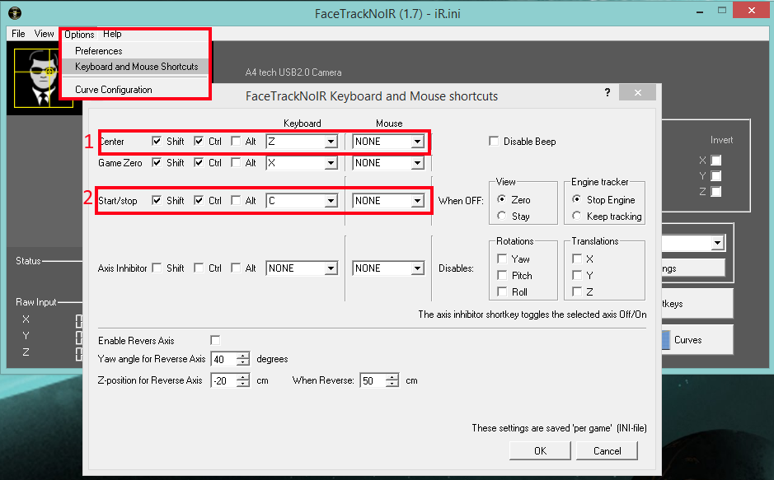This screenshot has width=774, height=480.
Task: Click Cancel to discard shortcut changes
Action: point(607,451)
